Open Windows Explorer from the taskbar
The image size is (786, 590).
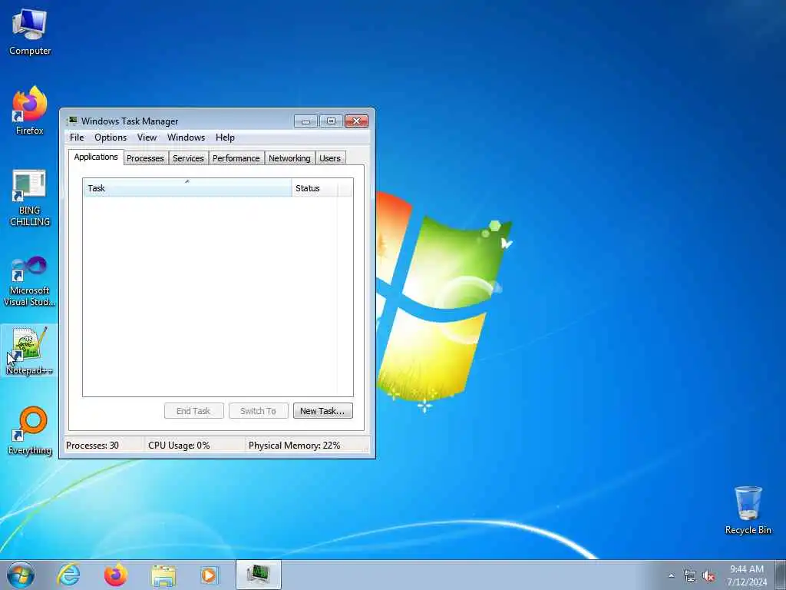[x=163, y=575]
